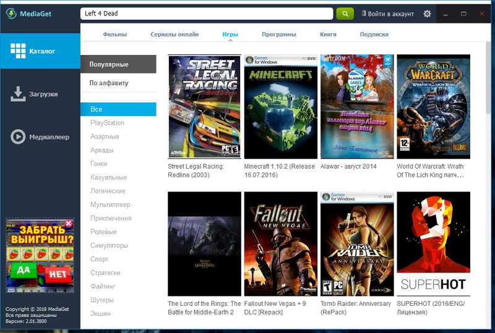
Task: Click the Загрузки download arrow icon
Action: [18, 94]
